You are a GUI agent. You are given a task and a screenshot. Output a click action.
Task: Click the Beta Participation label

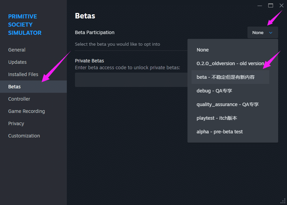(95, 32)
